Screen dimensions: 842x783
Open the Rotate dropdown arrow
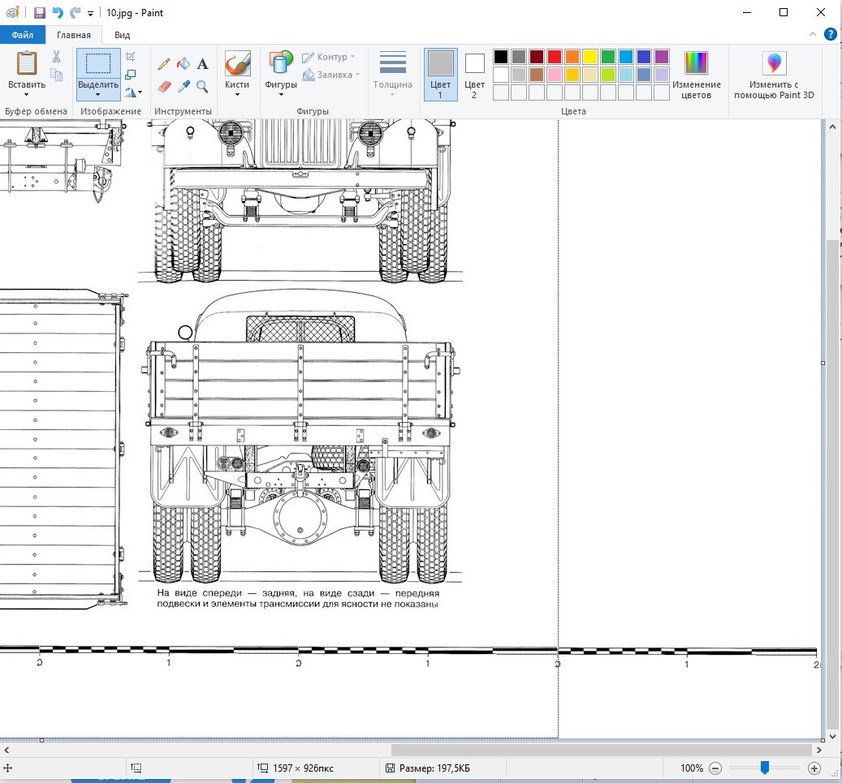click(x=140, y=92)
